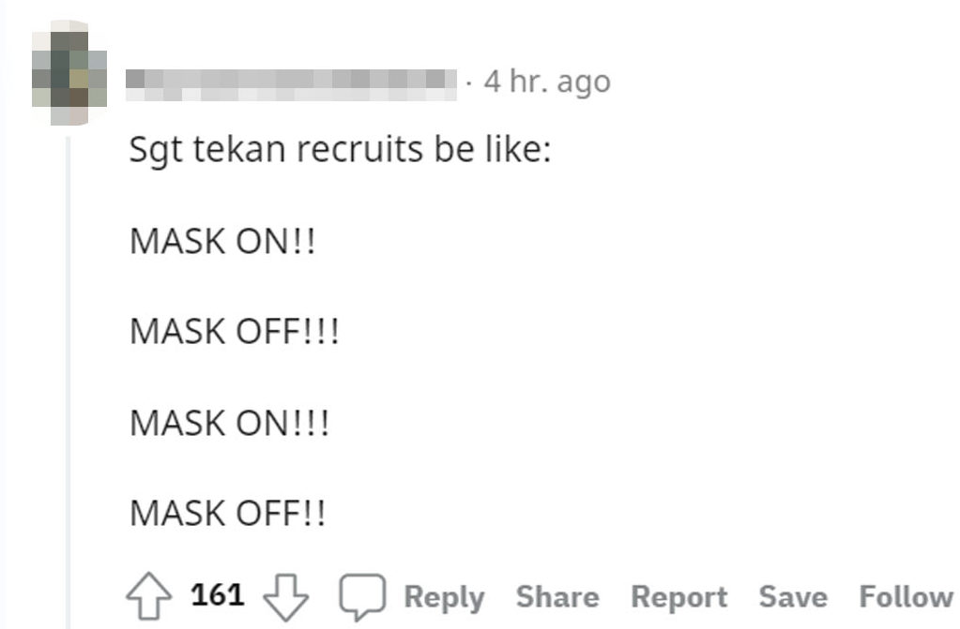The image size is (960, 629).
Task: Click the "MASK ON!!!" line with three exclamations
Action: coord(230,423)
